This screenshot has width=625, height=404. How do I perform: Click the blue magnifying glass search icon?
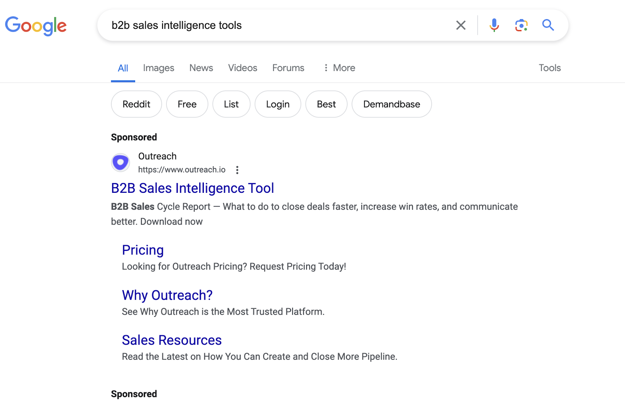548,25
